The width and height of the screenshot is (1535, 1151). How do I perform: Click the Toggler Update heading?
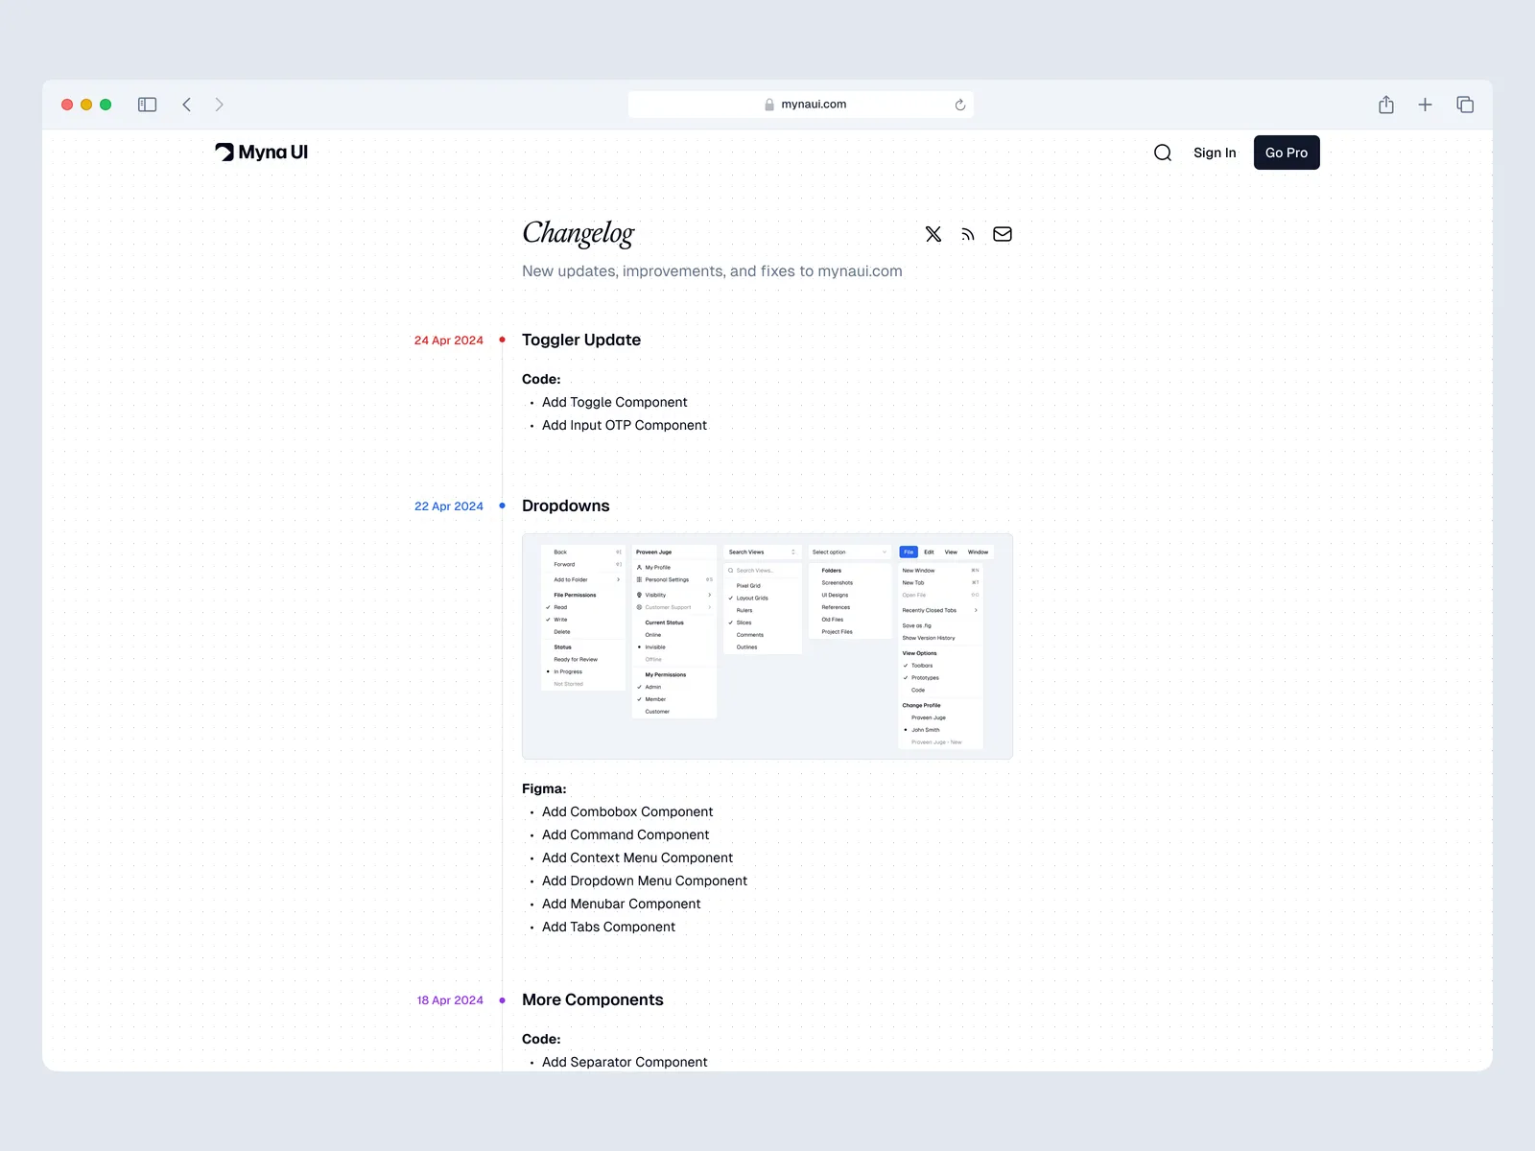pyautogui.click(x=581, y=340)
